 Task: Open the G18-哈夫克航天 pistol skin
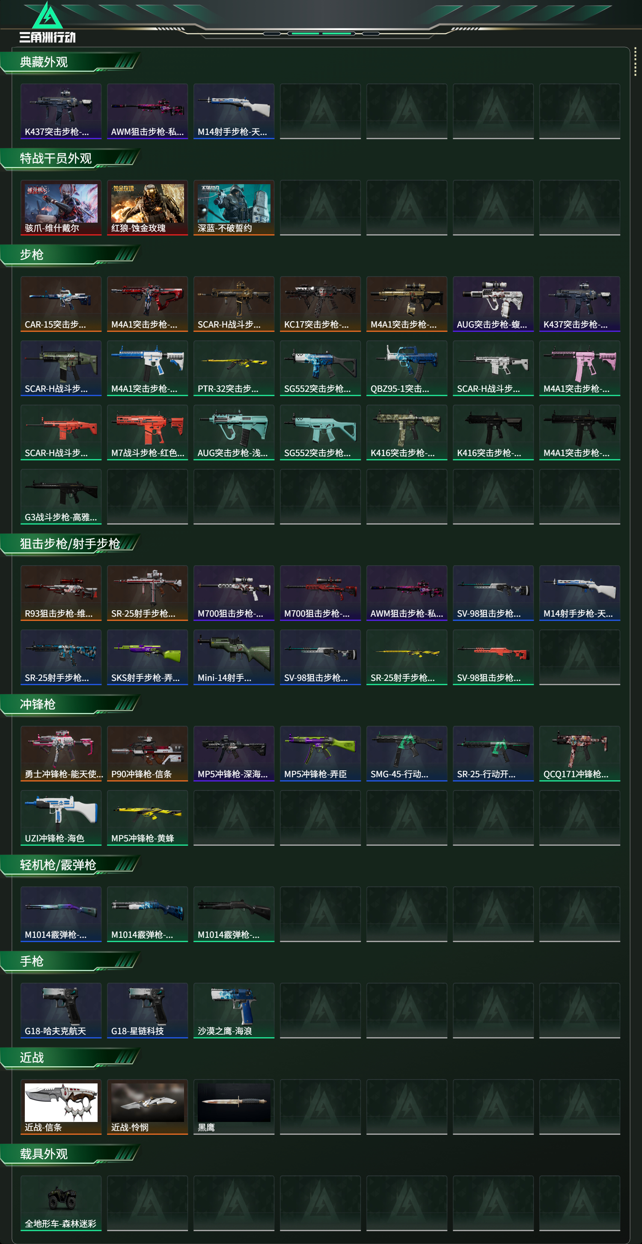[61, 1010]
